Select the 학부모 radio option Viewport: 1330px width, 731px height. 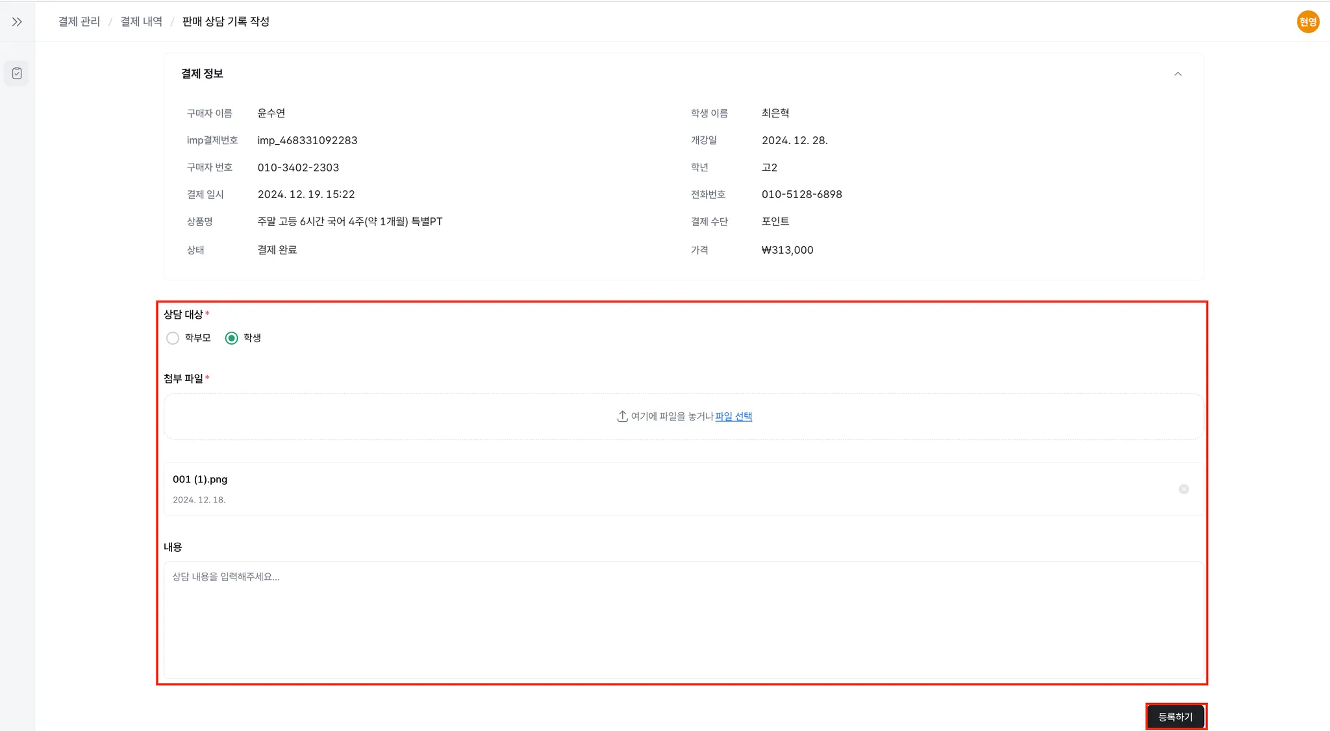(173, 338)
